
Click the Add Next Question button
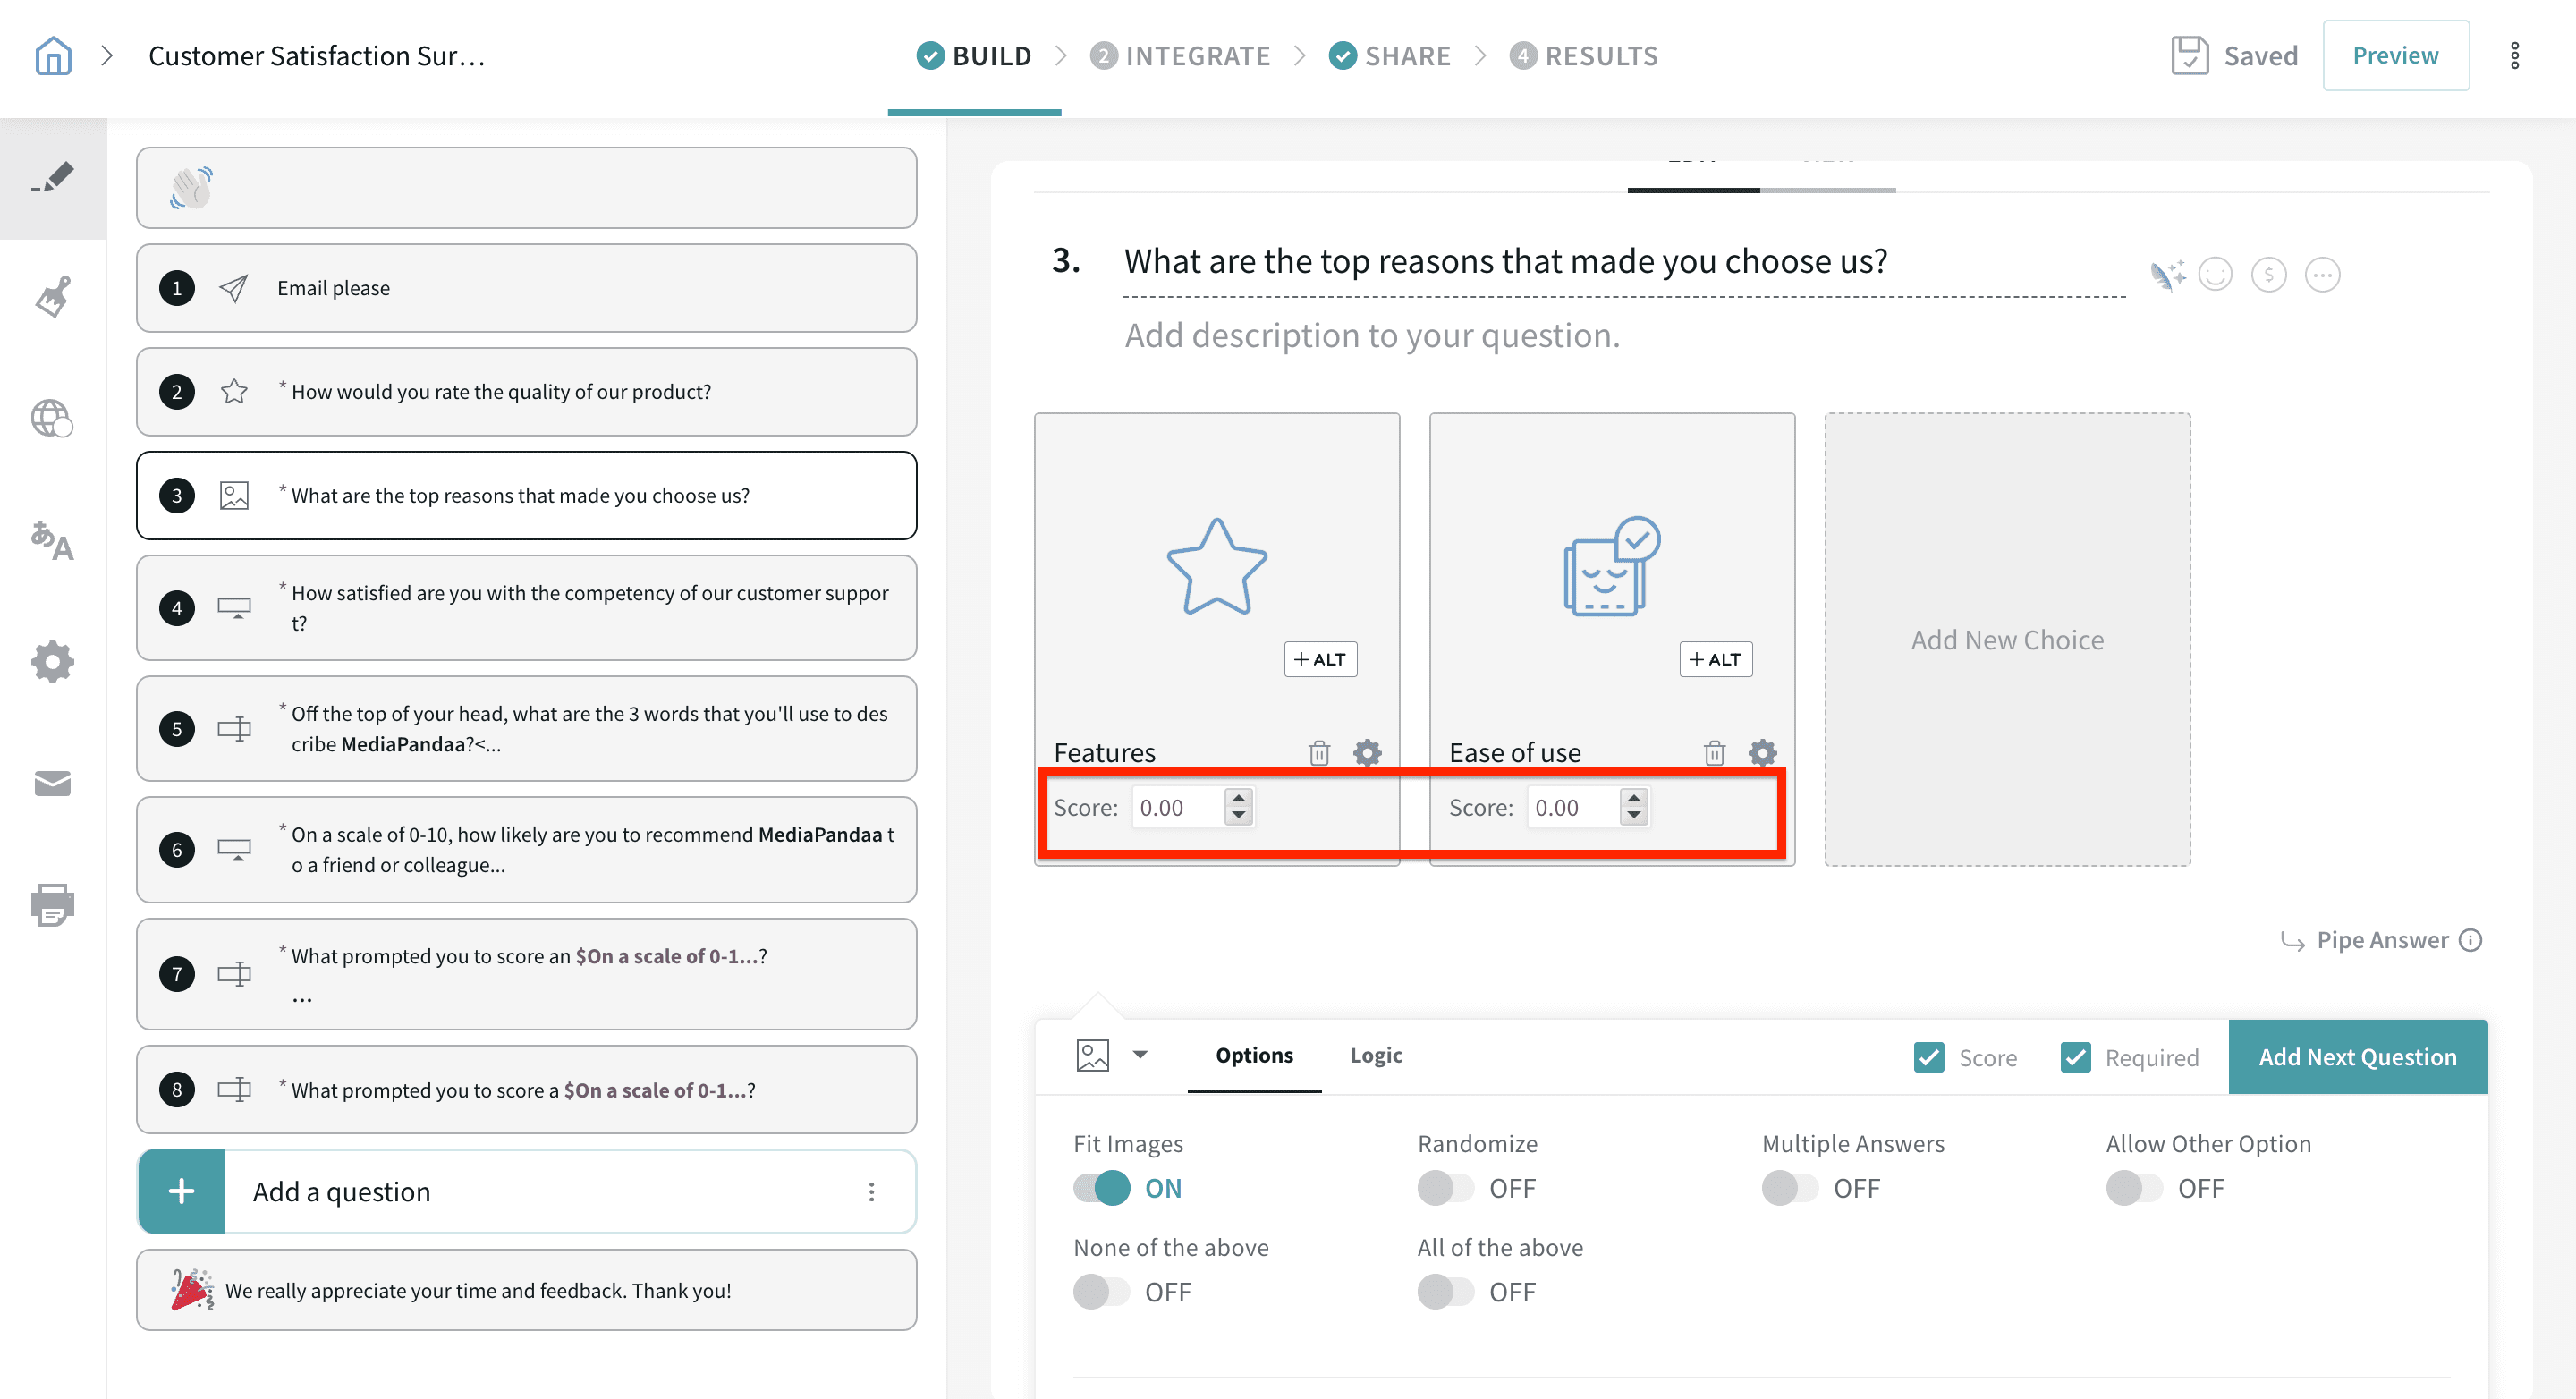[x=2357, y=1057]
